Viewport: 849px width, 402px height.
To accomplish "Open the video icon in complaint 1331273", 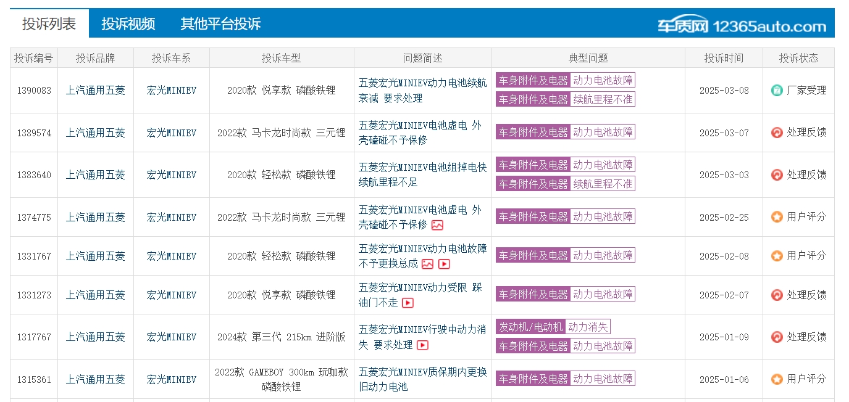I will point(408,303).
